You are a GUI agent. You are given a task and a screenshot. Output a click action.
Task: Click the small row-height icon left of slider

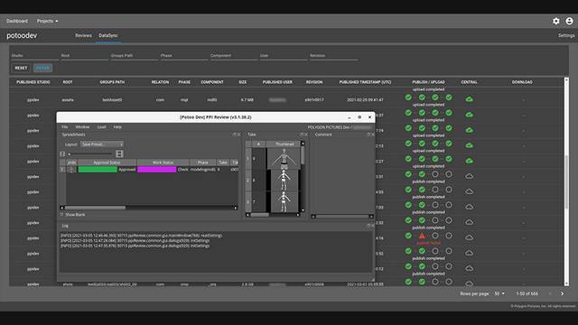coord(62,154)
